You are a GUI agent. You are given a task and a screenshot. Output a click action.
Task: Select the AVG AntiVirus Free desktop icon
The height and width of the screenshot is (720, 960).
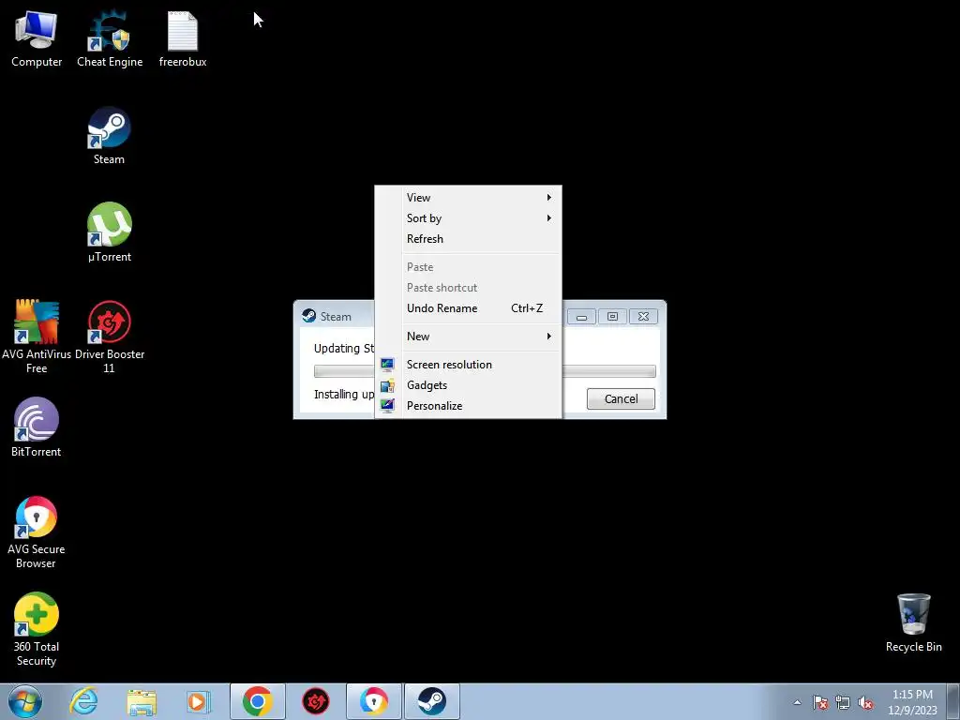37,337
